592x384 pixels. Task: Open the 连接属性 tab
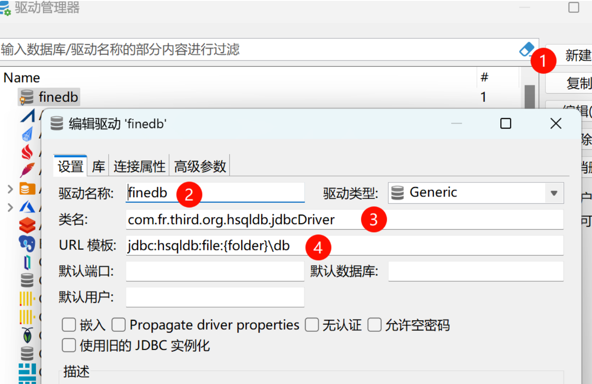tap(139, 166)
